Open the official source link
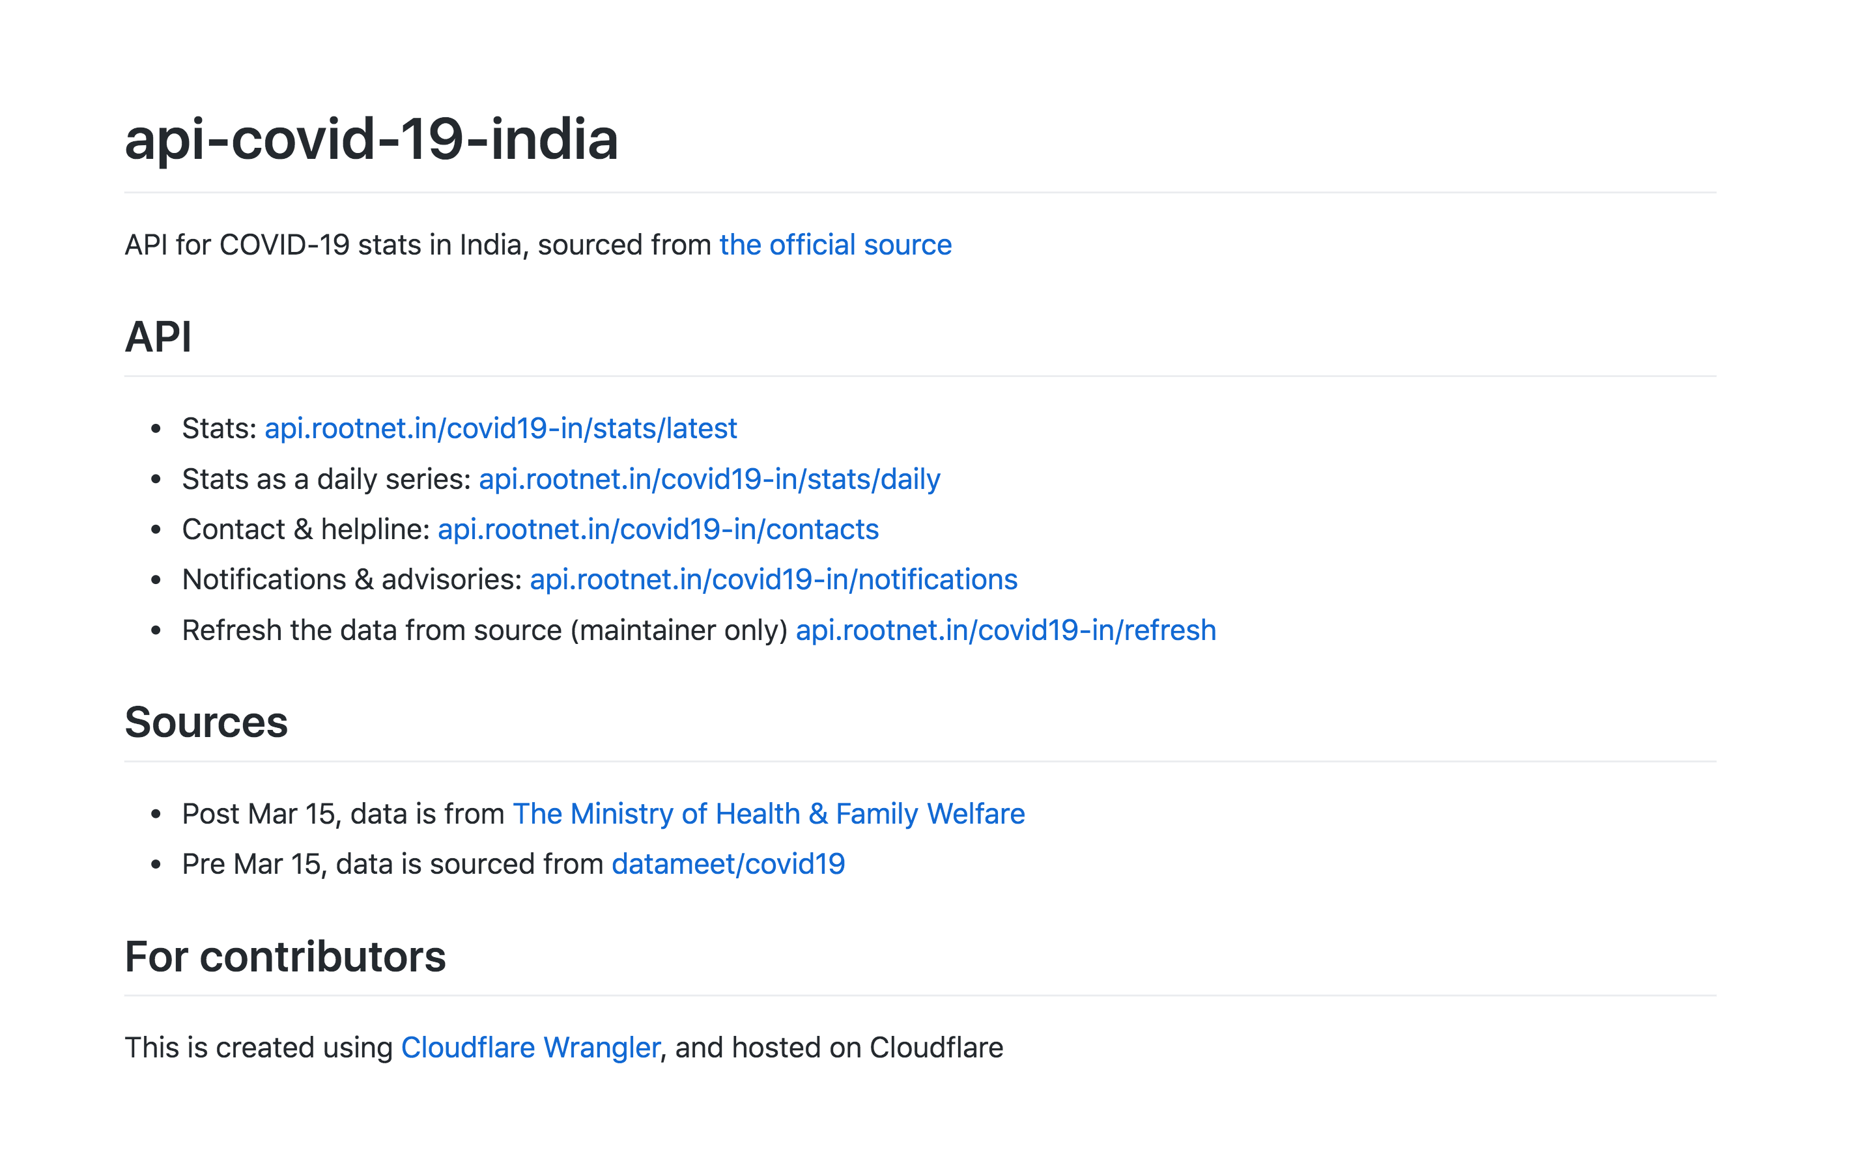This screenshot has height=1172, width=1876. pos(835,245)
